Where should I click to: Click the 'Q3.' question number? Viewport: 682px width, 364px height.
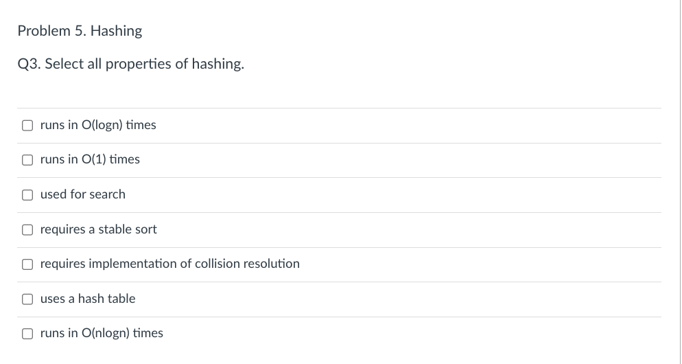[x=29, y=64]
